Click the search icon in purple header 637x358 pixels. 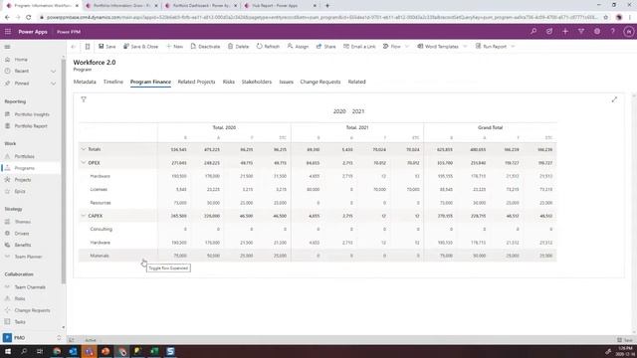533,31
